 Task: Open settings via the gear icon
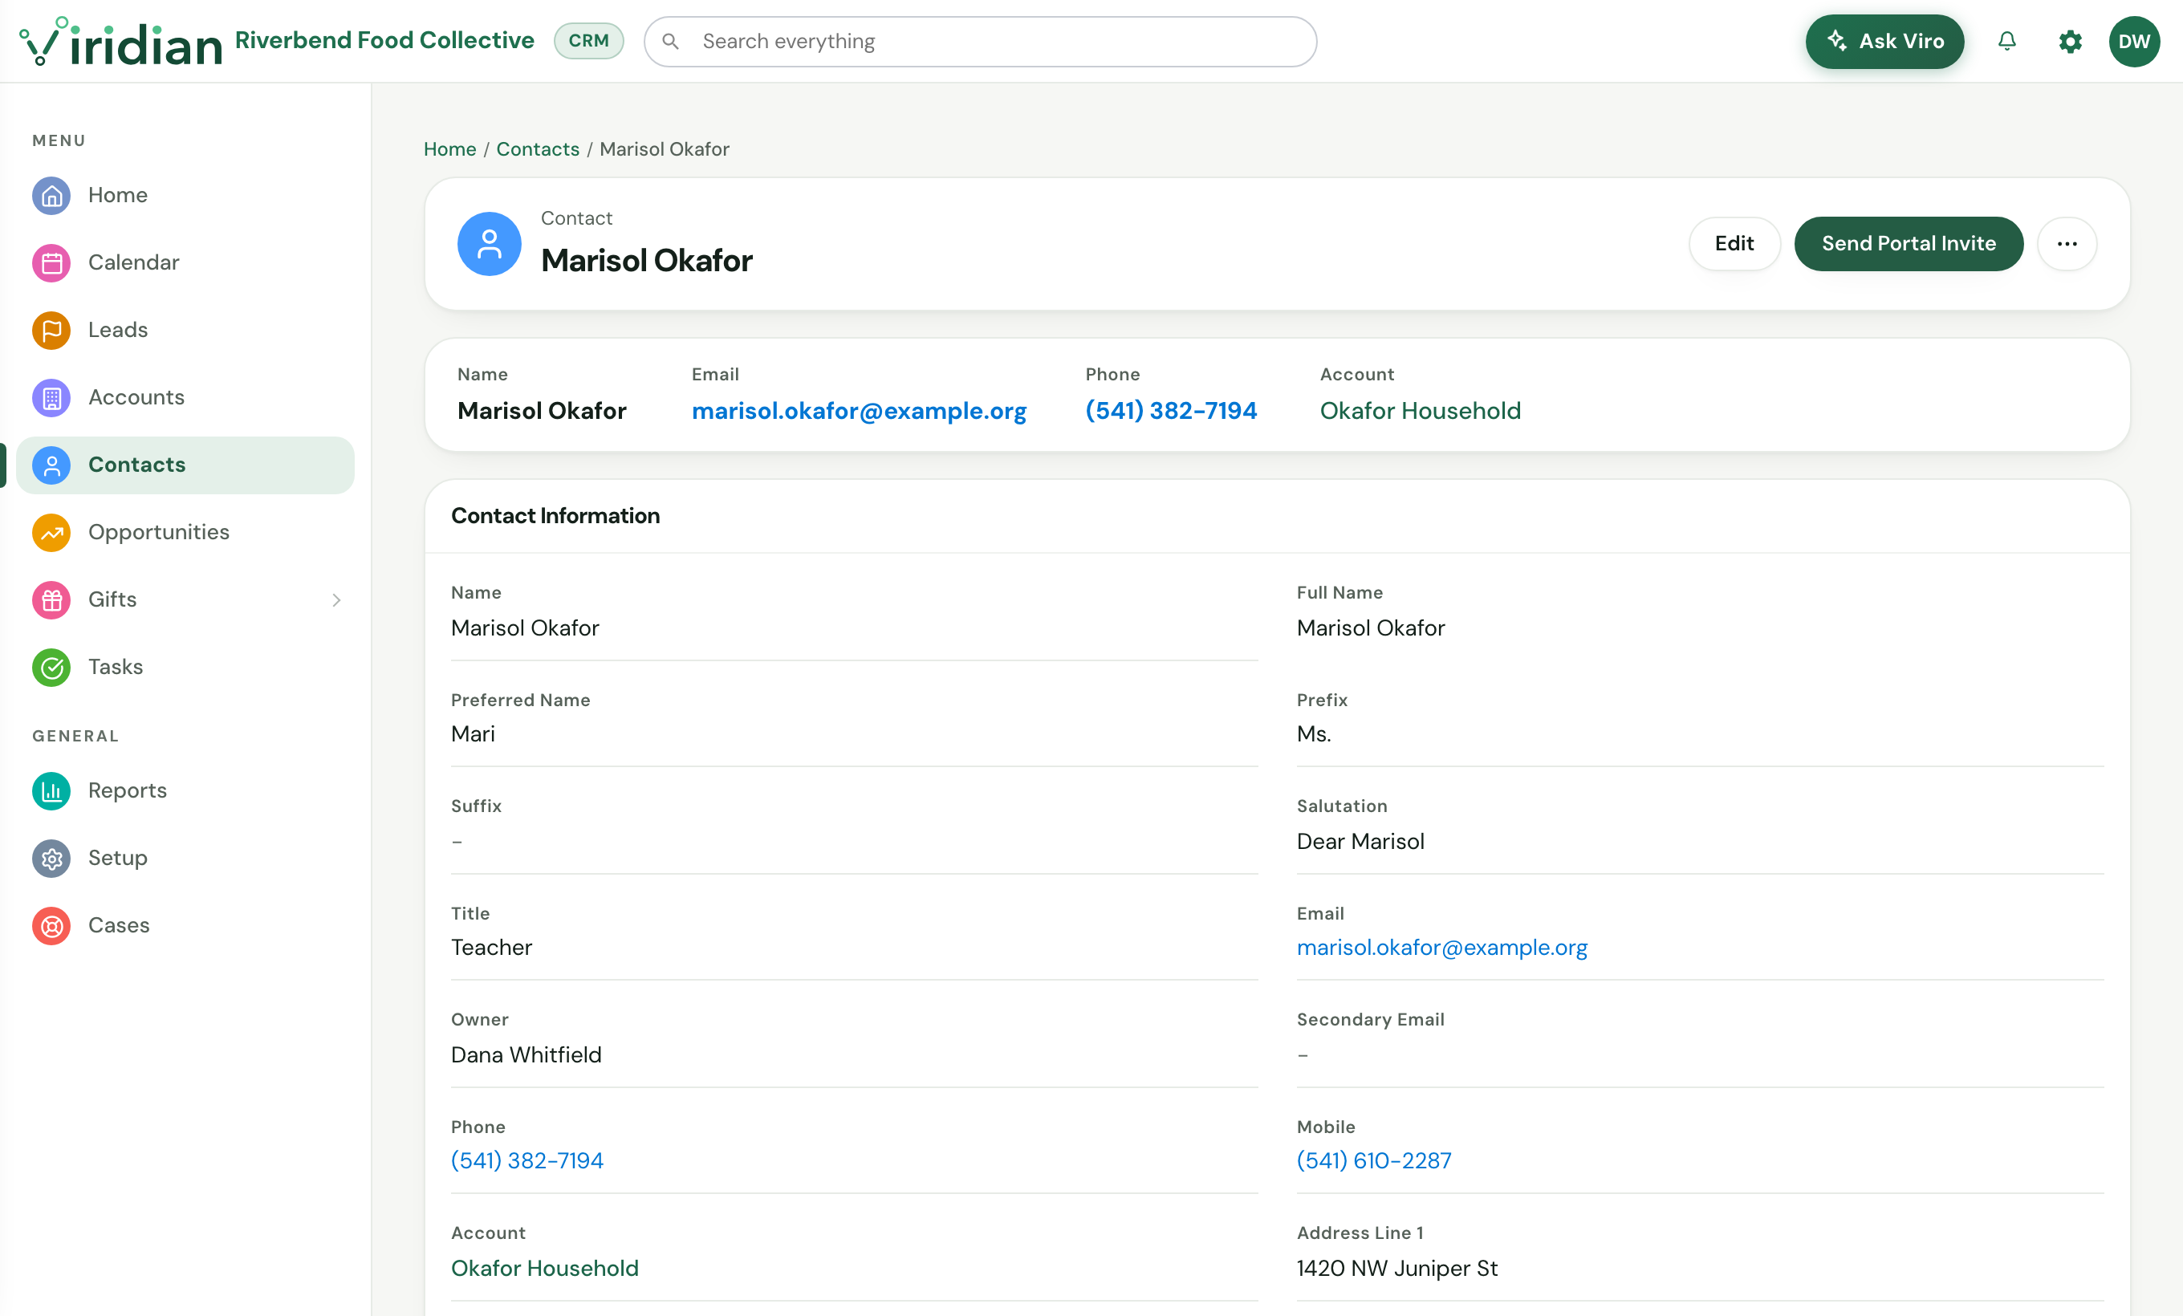click(2070, 42)
